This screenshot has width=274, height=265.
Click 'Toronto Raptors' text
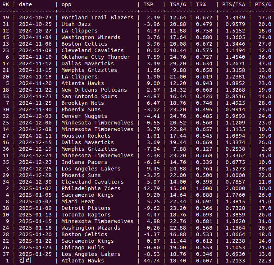86,215
